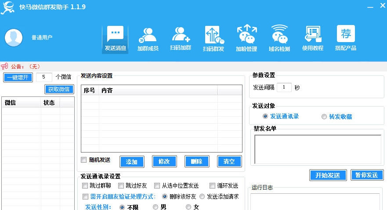This screenshot has width=387, height=210.
Task: Tick the 跳过群聊 checkbox
Action: [x=85, y=185]
